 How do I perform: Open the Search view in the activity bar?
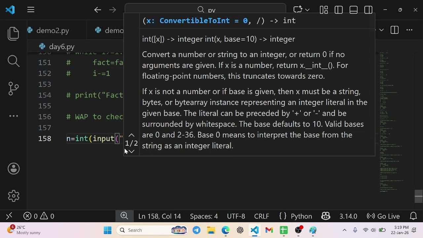(14, 61)
